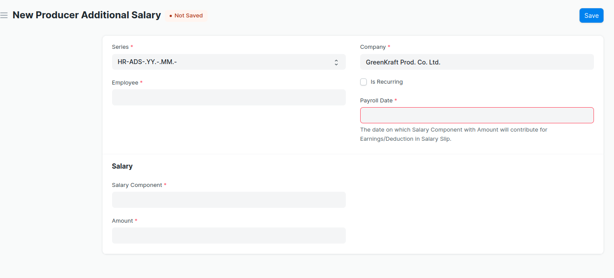Focus the Payroll Date input
The image size is (614, 278).
point(477,115)
